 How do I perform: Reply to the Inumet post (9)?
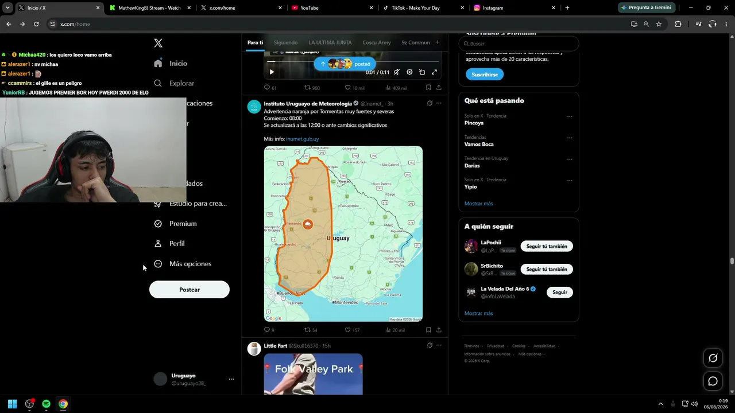(x=269, y=330)
